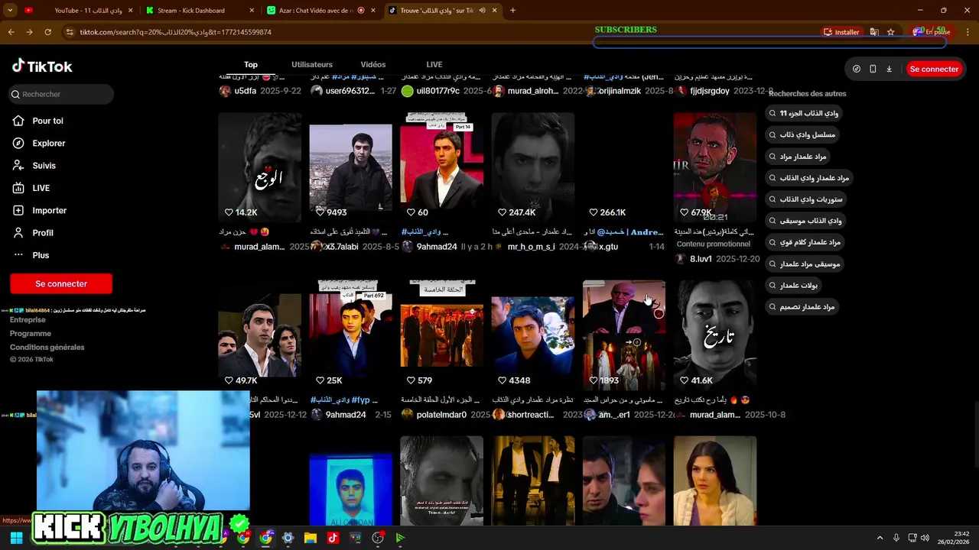Click the phone app icon in header
The height and width of the screenshot is (550, 979).
(873, 69)
